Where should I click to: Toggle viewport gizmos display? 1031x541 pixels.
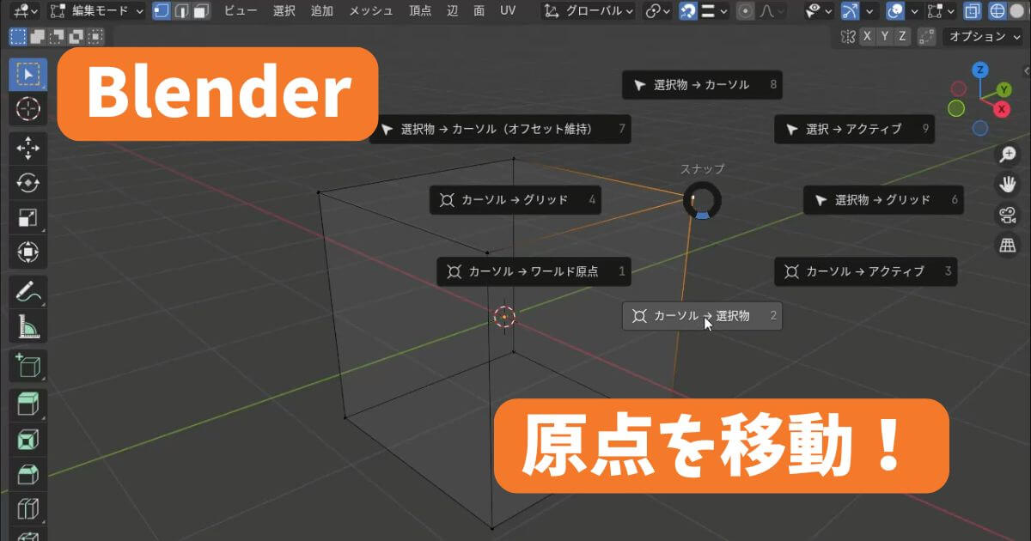(850, 11)
